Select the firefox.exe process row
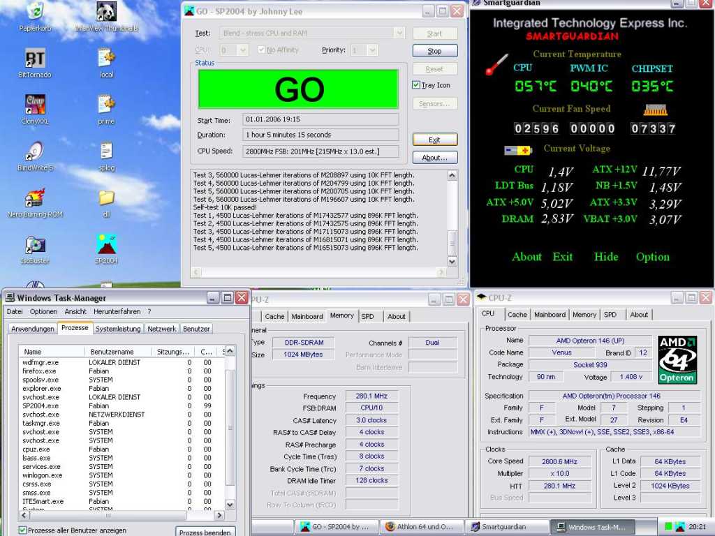Screen dimensions: 715x536 (x=121, y=371)
